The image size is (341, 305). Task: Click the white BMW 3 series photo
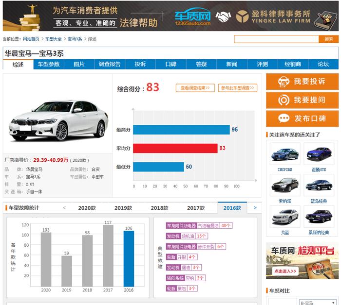pyautogui.click(x=58, y=120)
